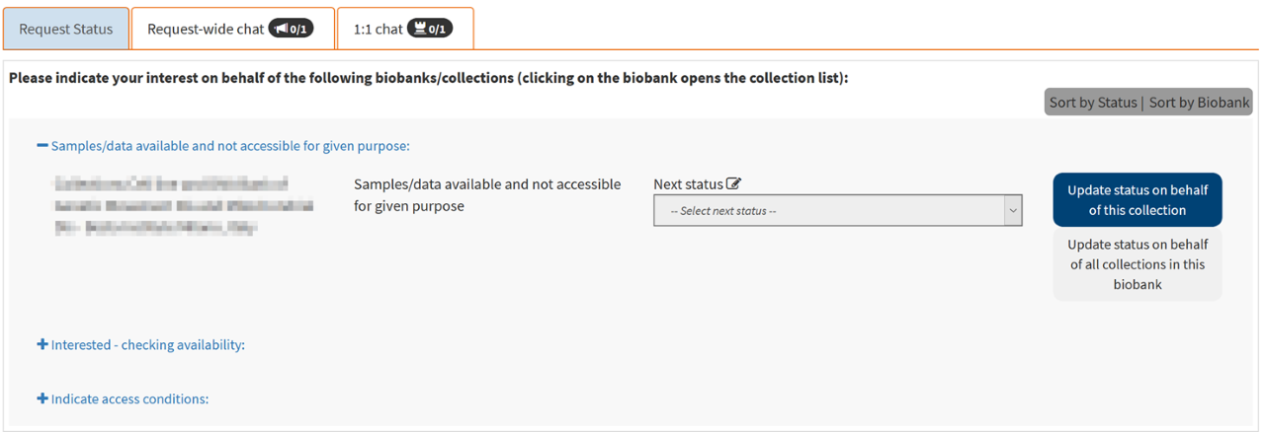Click the plus icon beside Indicate access conditions

click(x=42, y=399)
